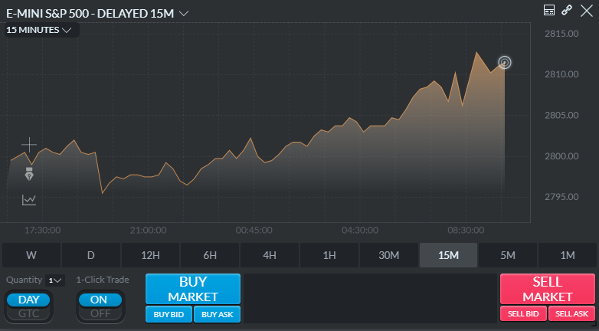Select the pen drawing tool

[29, 174]
